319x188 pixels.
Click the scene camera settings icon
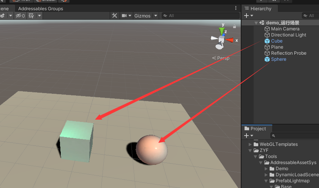(x=124, y=16)
